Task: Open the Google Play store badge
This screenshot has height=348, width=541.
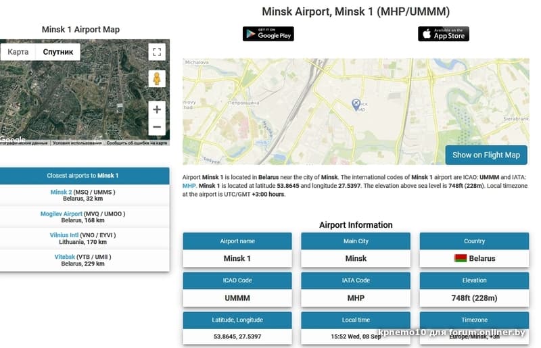Action: pos(268,34)
